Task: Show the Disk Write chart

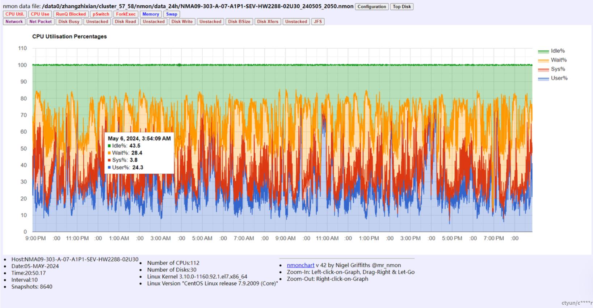Action: pyautogui.click(x=182, y=22)
